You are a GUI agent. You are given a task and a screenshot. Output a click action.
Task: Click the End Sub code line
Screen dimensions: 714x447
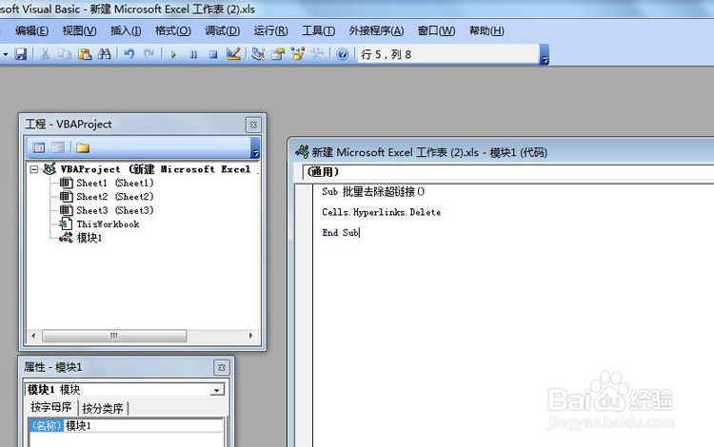point(341,232)
